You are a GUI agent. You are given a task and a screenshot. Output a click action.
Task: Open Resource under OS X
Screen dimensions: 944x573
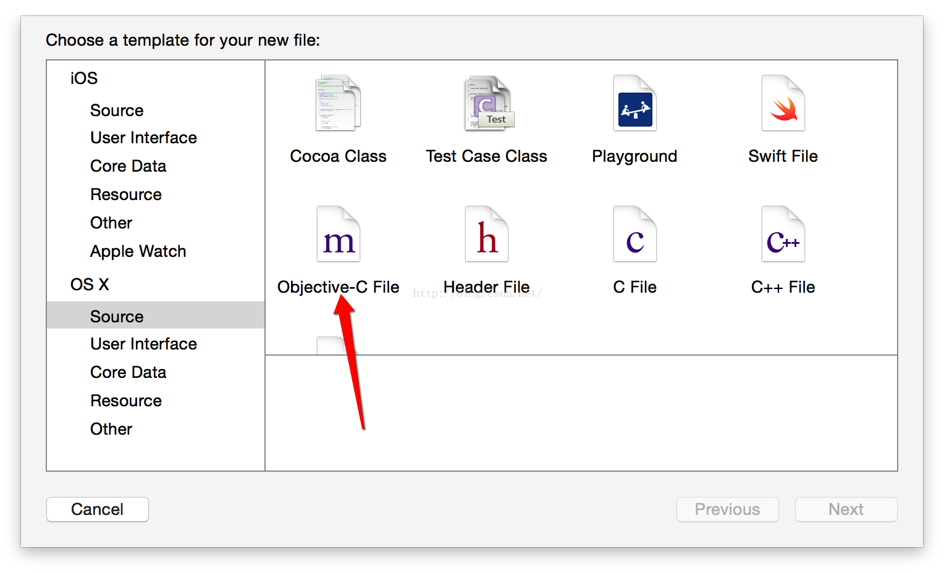click(126, 401)
